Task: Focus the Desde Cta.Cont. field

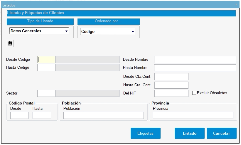Action: 171,77
